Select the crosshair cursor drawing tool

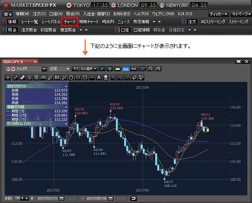(x=8, y=77)
